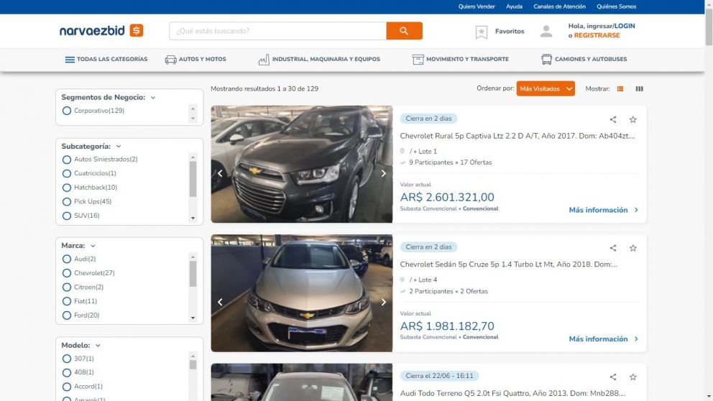
Task: Click the bus icon for Camiones y Autobuses
Action: pos(546,60)
